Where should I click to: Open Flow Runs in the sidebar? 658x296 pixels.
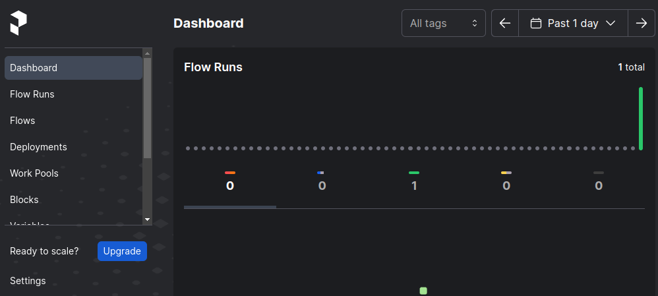pyautogui.click(x=32, y=94)
